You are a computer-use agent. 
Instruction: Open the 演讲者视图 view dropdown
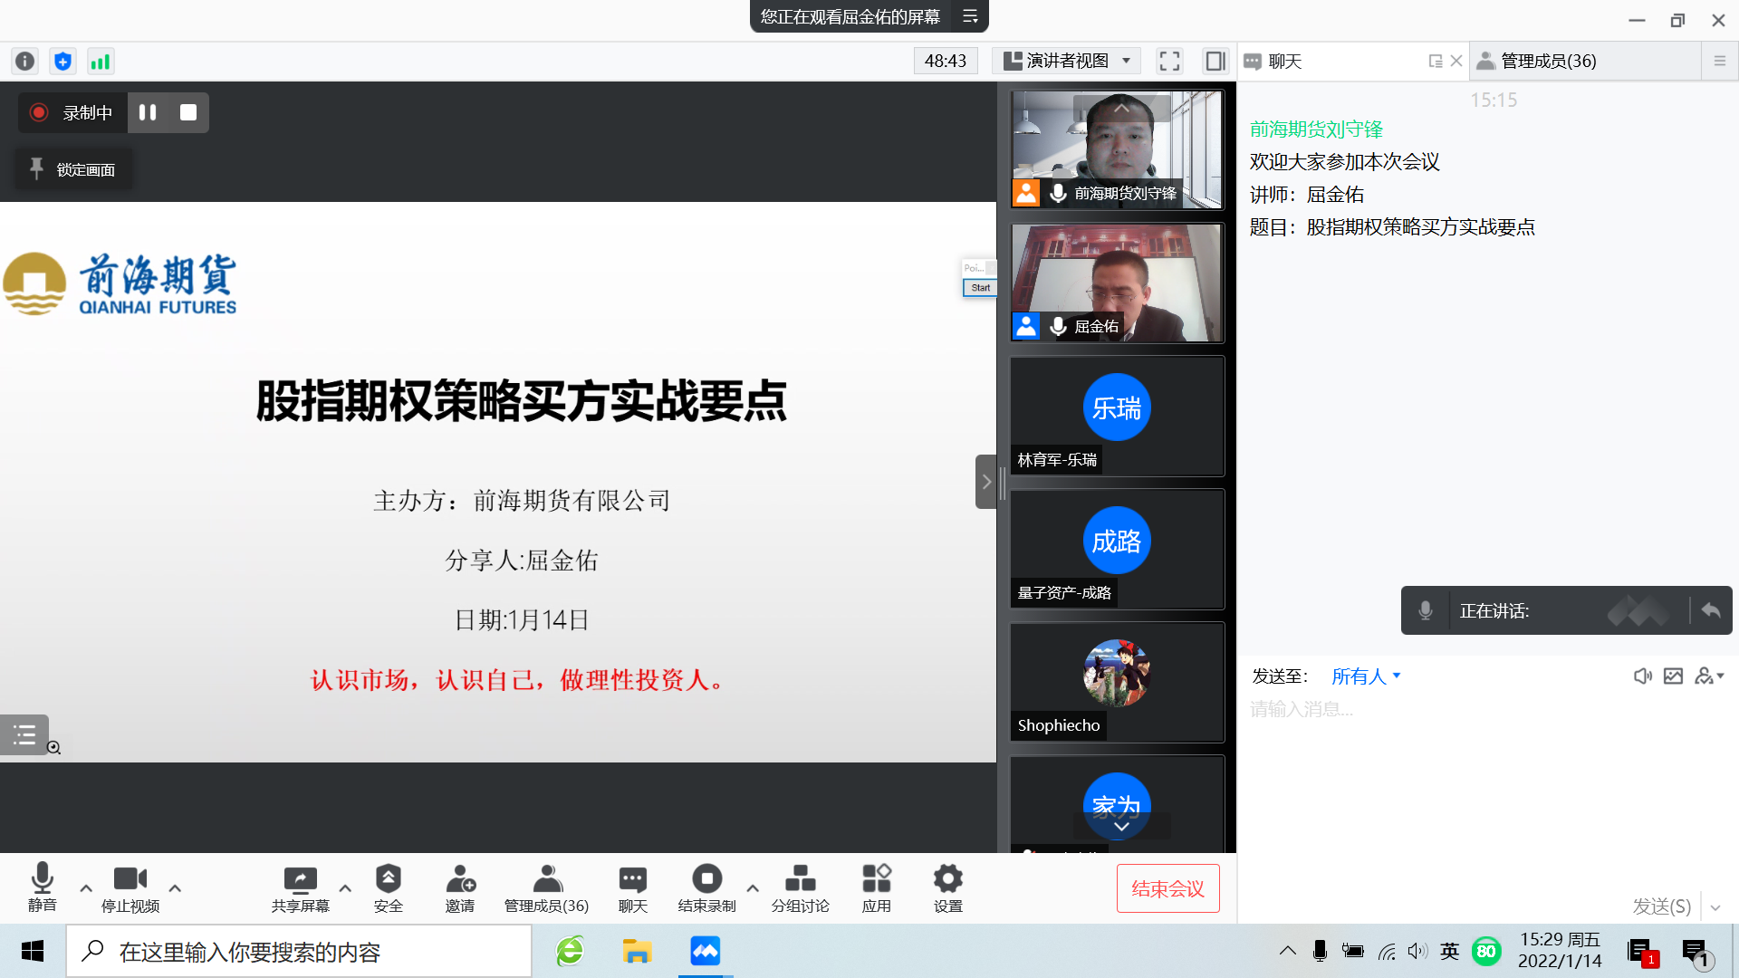tap(1067, 61)
